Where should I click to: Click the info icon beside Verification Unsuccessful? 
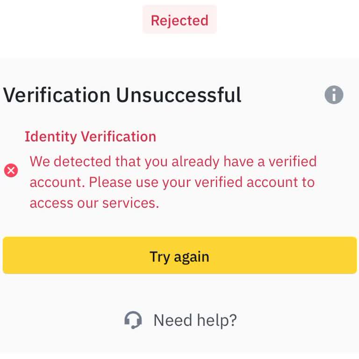point(334,95)
